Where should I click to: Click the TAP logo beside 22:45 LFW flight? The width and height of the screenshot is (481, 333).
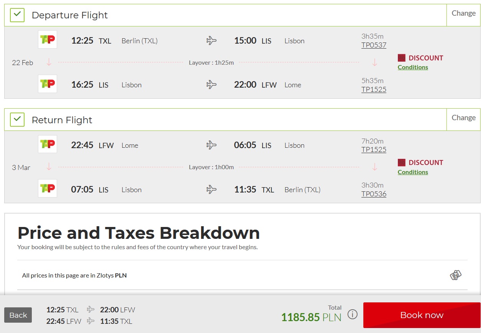(x=48, y=144)
